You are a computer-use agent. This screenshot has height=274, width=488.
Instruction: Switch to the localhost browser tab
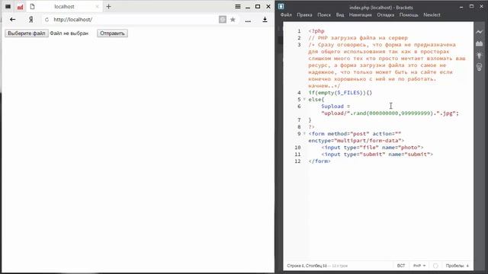coord(64,7)
